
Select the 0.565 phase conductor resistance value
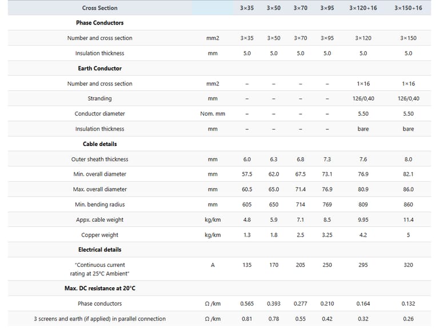coord(247,304)
